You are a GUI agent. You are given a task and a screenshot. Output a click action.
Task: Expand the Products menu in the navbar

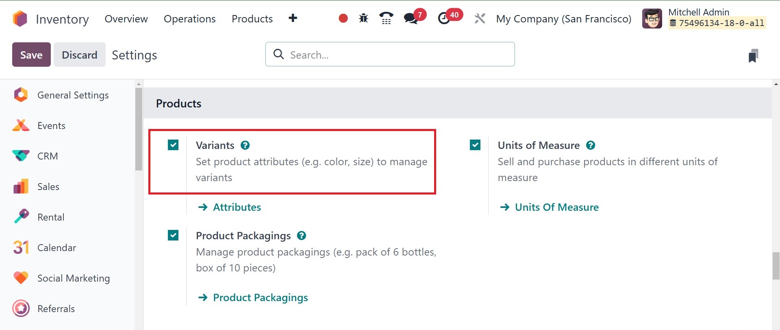(x=252, y=19)
